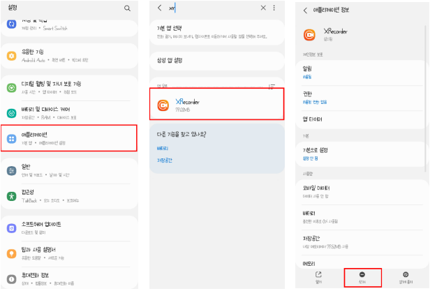Tap 삭제 (Uninstall) at the bottom bar
This screenshot has width=430, height=291.
tap(362, 278)
